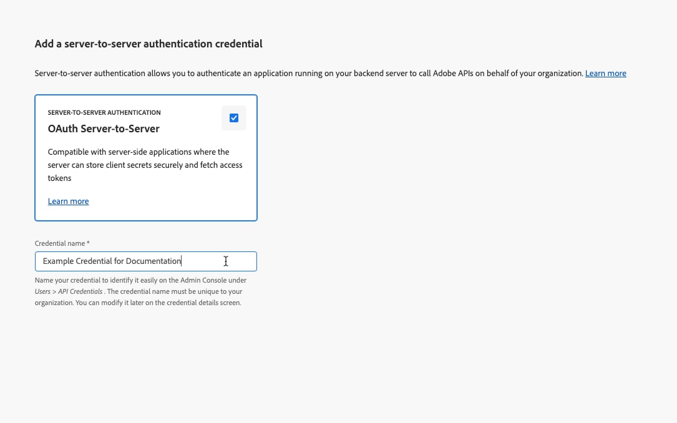The image size is (677, 423).
Task: Toggle the OAuth Server-to-Server checkbox
Action: tap(233, 118)
